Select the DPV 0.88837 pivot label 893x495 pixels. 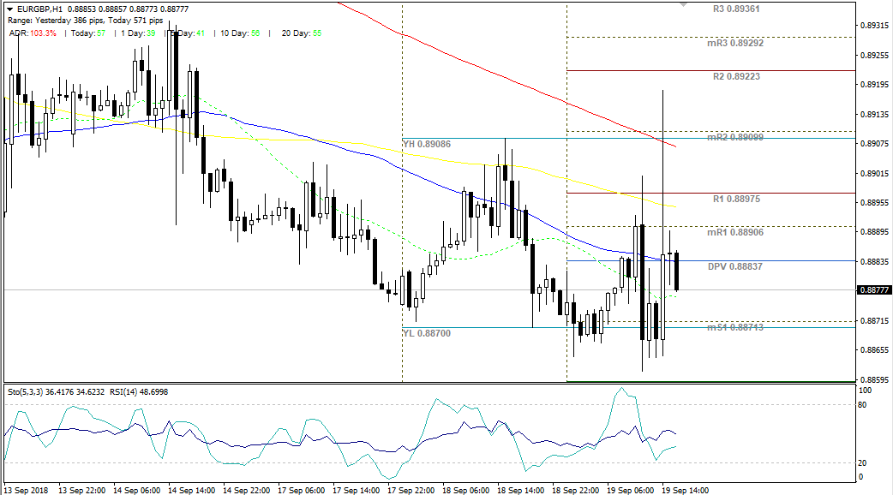[735, 266]
